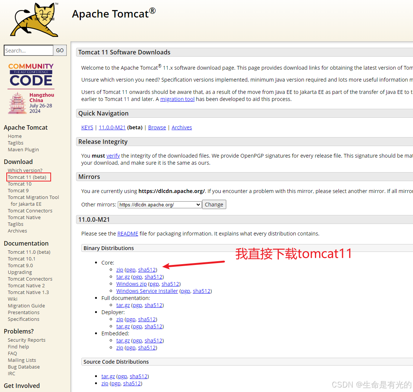Open Tomcat 11.0 (beta) documentation
This screenshot has height=392, width=413.
click(29, 252)
